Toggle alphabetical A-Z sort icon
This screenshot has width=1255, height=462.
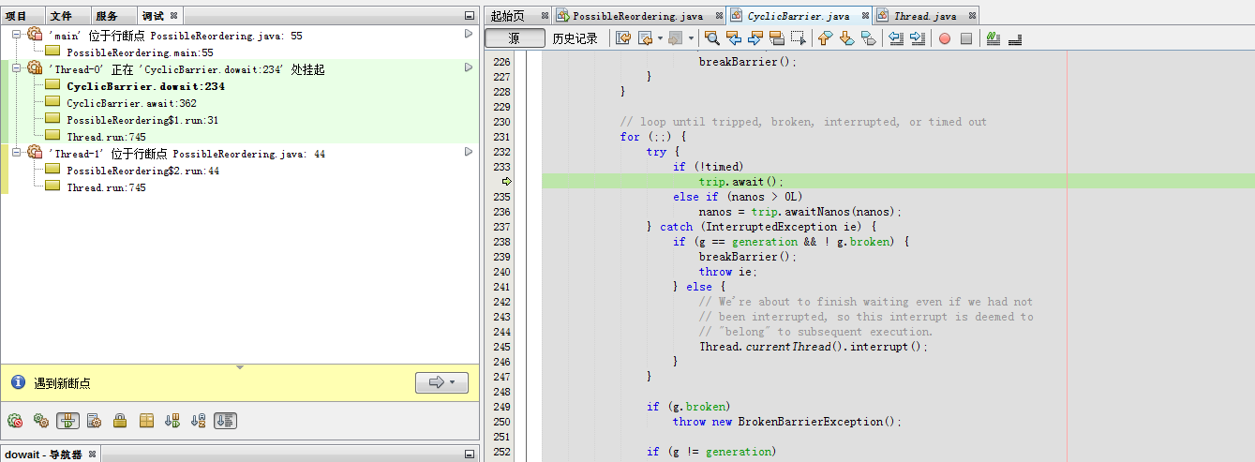pyautogui.click(x=199, y=421)
